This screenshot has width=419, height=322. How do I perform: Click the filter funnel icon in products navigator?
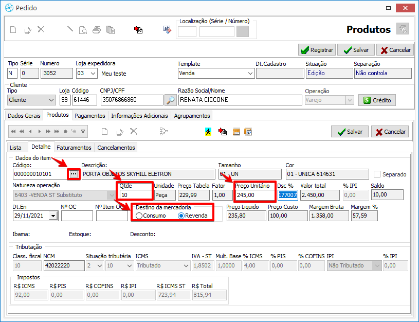click(x=83, y=131)
